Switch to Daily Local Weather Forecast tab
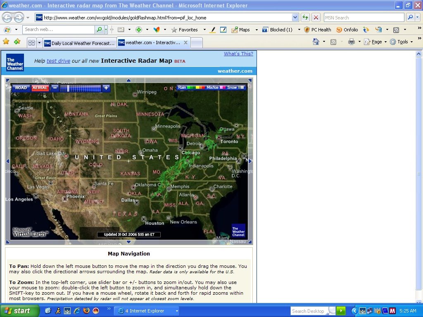The image size is (423, 317). tap(80, 43)
